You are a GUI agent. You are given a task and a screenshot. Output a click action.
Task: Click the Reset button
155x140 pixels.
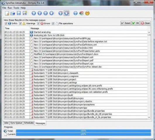click(126, 23)
